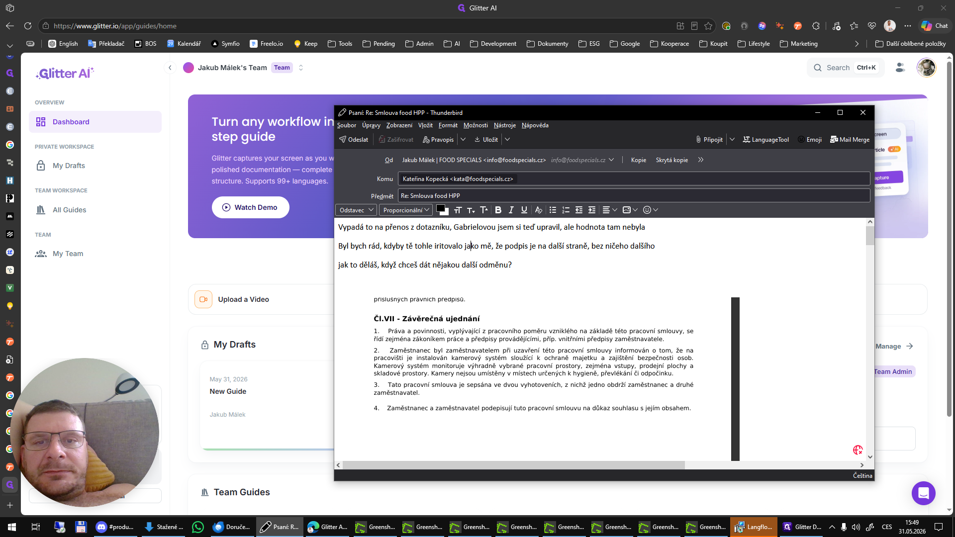Click the Komu recipient field
The width and height of the screenshot is (955, 537).
(634, 179)
